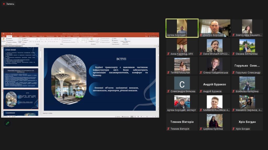Open the Home ribbon tab
Screen dimensions: 268x150
click(9, 36)
